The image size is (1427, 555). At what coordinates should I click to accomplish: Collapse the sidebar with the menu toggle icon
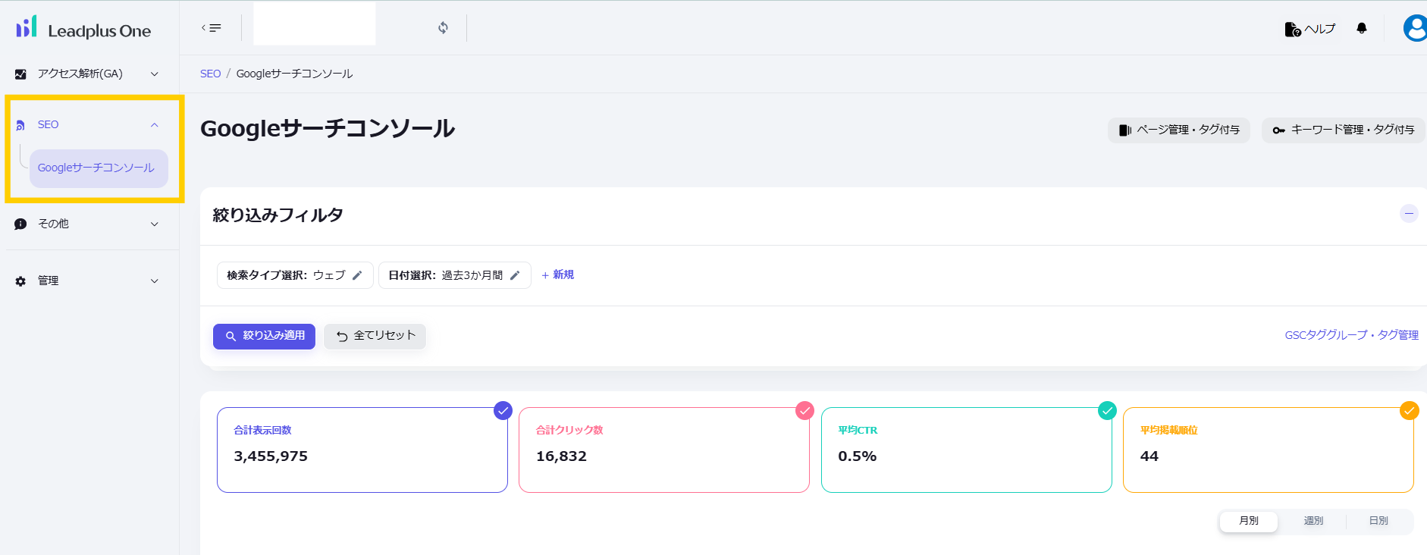212,28
